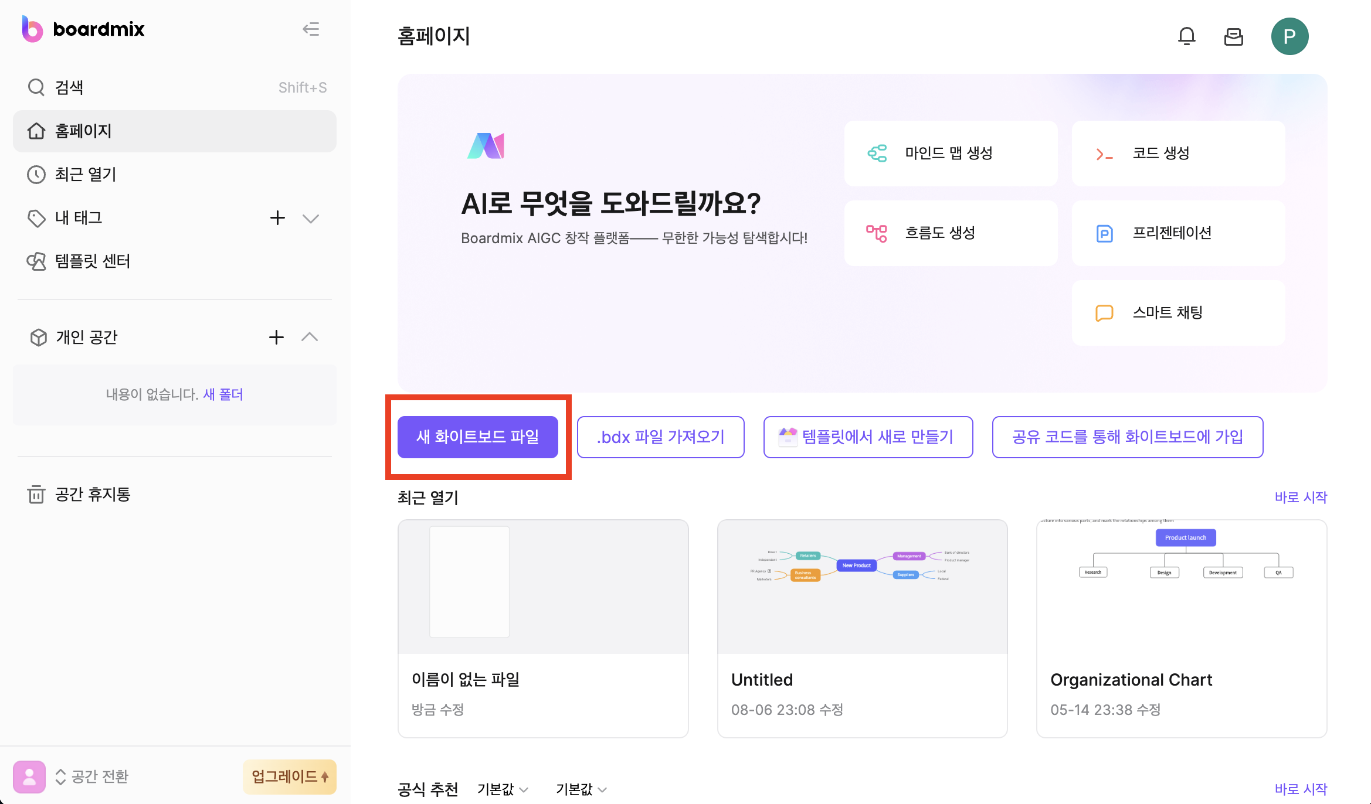The height and width of the screenshot is (804, 1371).
Task: Click 템플릿에서 새로 만들기 button
Action: click(868, 437)
